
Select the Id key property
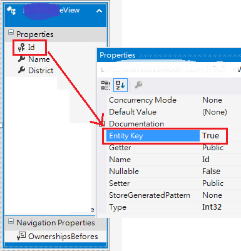click(x=31, y=48)
